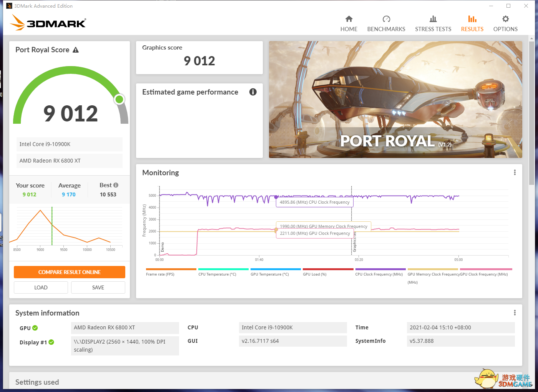538x392 pixels.
Task: Click the CPU Clock Frequency tooltip in chart
Action: point(315,202)
